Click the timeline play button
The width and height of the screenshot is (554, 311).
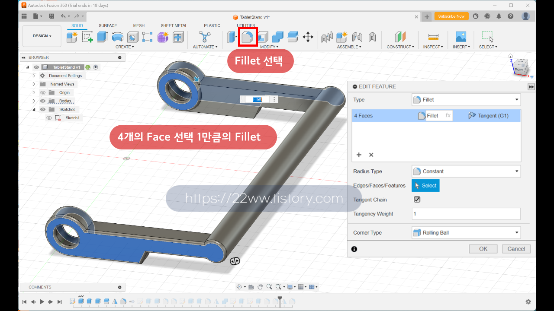42,301
